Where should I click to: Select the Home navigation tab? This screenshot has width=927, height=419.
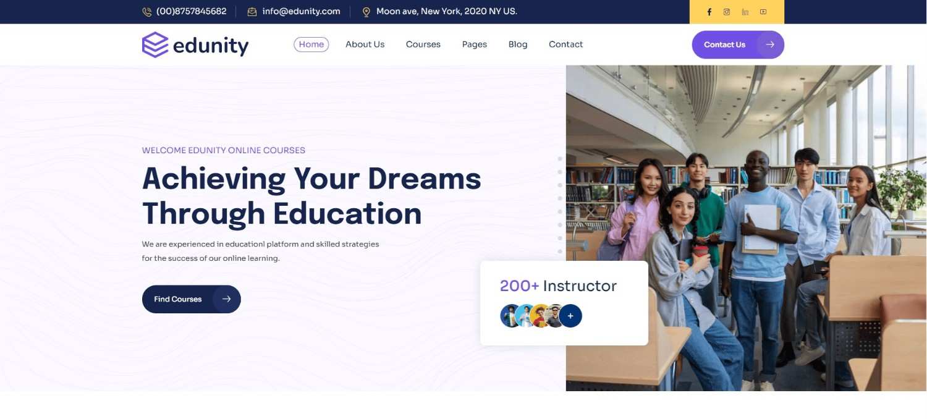[311, 44]
